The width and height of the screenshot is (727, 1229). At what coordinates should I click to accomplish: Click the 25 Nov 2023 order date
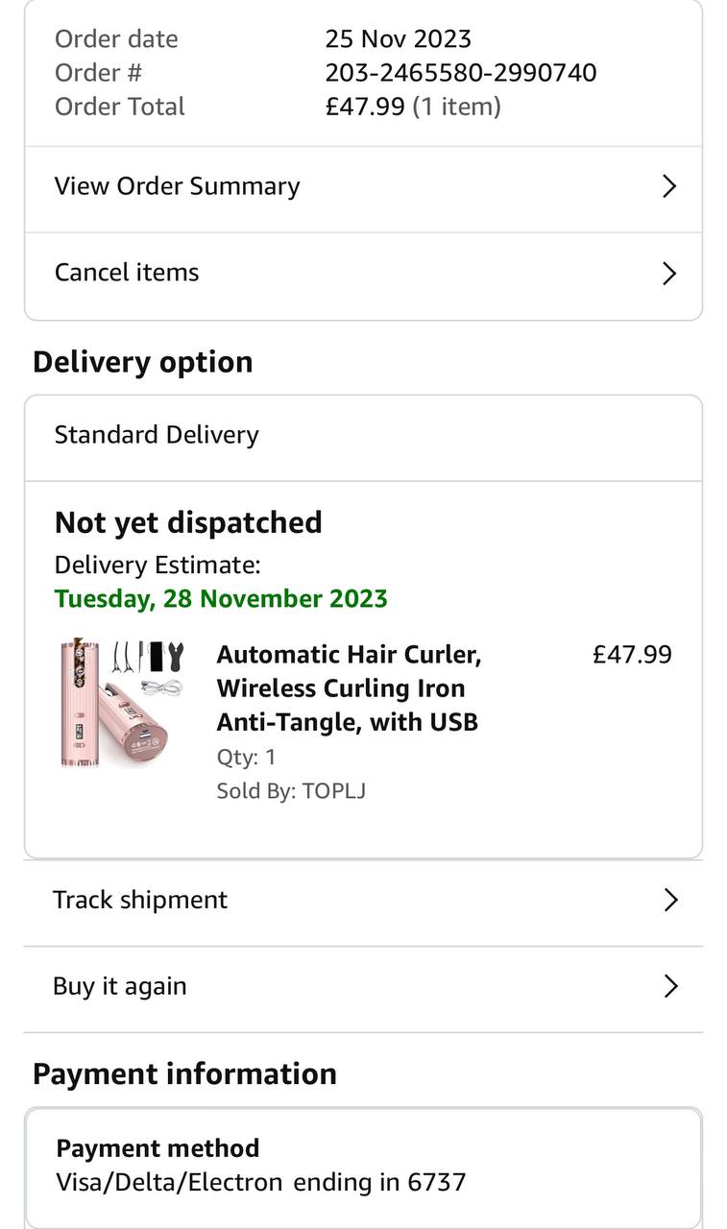[398, 39]
